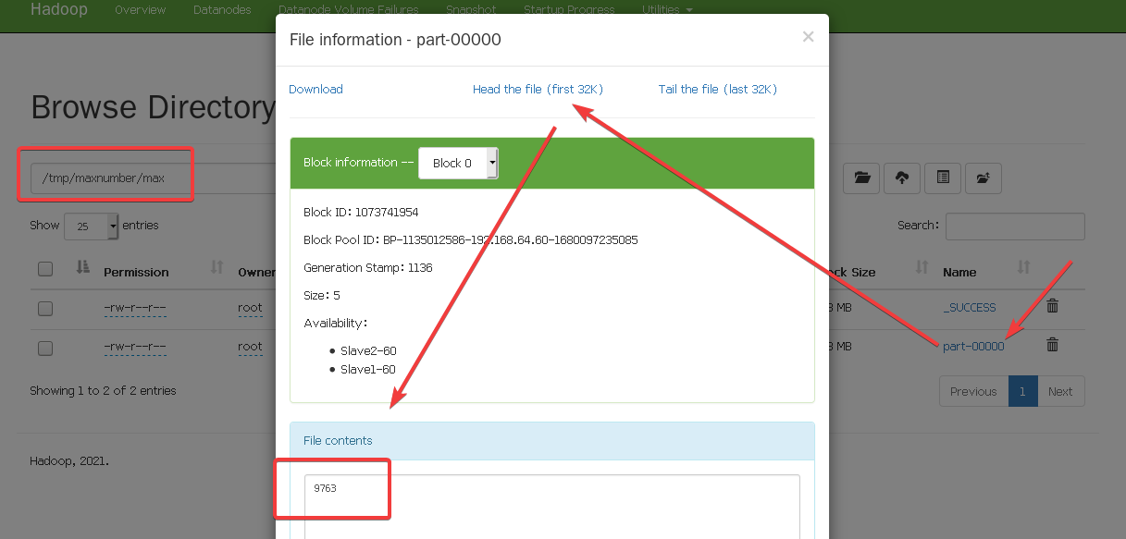Image resolution: width=1126 pixels, height=539 pixels.
Task: Open the _SUCCESS file link
Action: coord(970,307)
